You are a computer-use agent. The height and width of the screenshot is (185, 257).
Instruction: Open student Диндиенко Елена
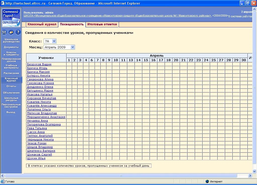point(40,87)
